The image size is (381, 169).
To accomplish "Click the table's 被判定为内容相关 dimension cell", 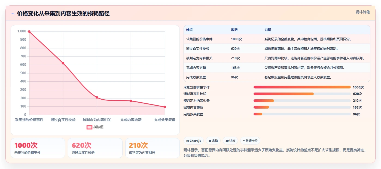I will 199,58.
